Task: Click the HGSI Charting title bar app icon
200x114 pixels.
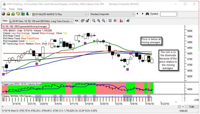Action: pyautogui.click(x=4, y=4)
